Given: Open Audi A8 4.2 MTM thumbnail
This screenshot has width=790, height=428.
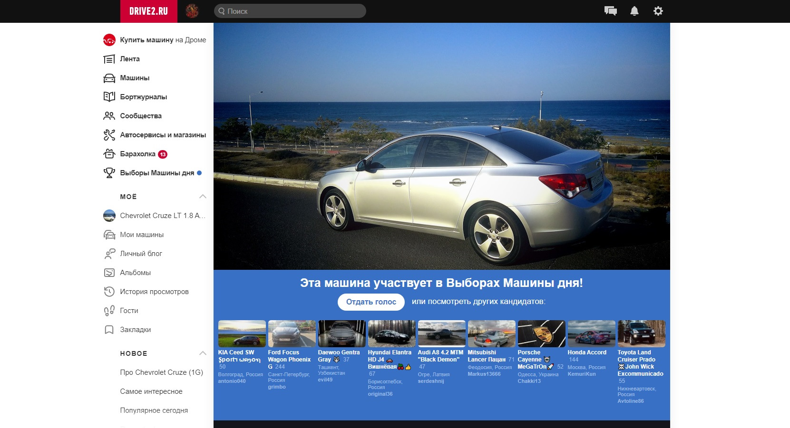Looking at the screenshot, I should pyautogui.click(x=441, y=333).
